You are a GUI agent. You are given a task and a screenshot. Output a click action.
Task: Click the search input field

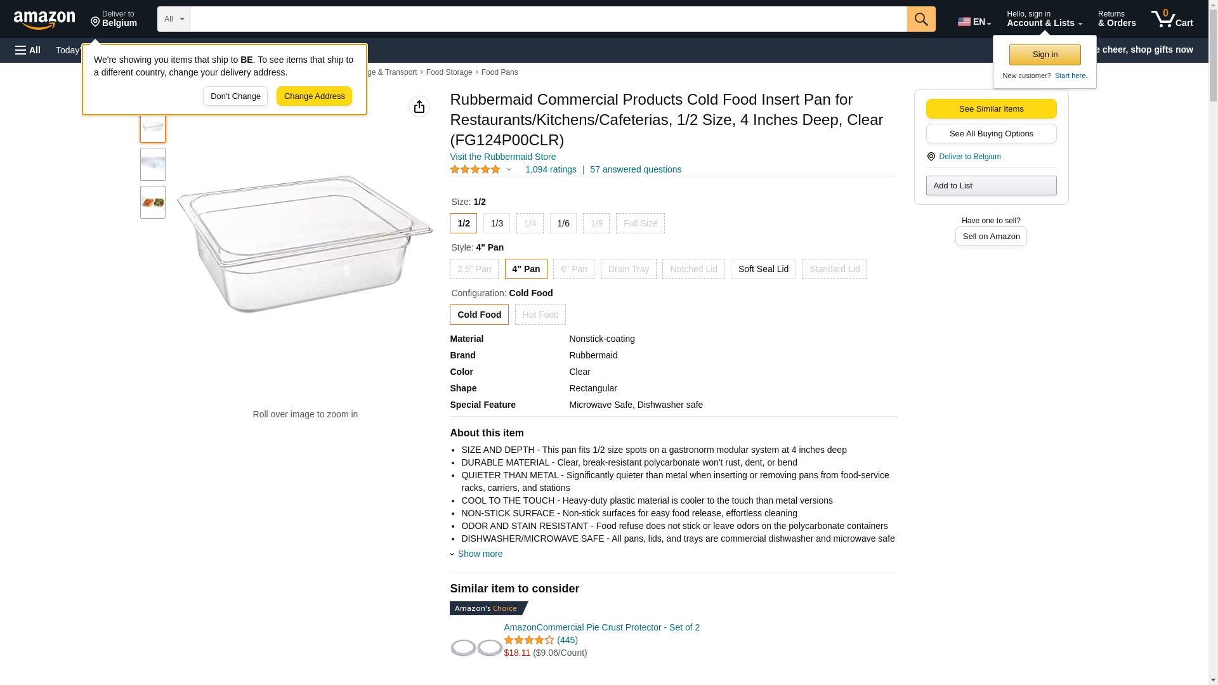click(x=548, y=19)
